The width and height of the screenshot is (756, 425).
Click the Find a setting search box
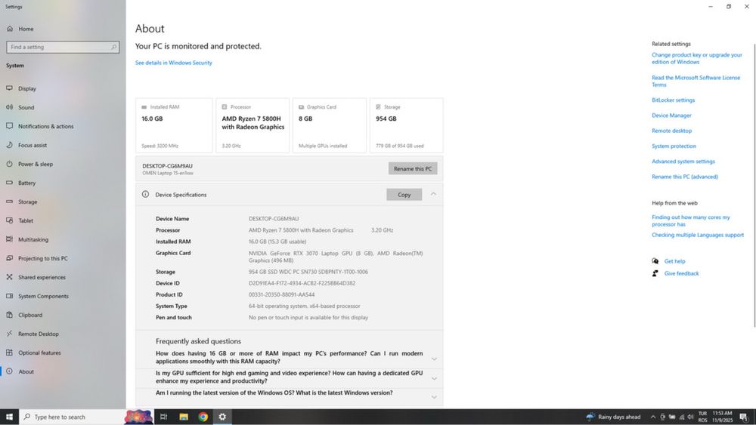pyautogui.click(x=63, y=47)
